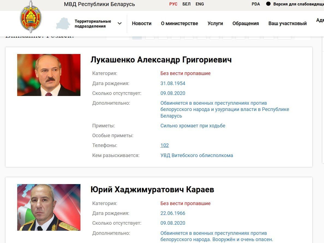324x243 pixels.
Task: Click the highlighted first pagination box
Action: coord(137,38)
